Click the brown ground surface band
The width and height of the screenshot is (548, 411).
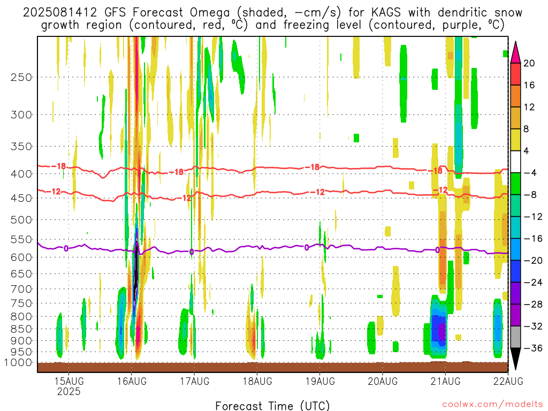(x=272, y=367)
